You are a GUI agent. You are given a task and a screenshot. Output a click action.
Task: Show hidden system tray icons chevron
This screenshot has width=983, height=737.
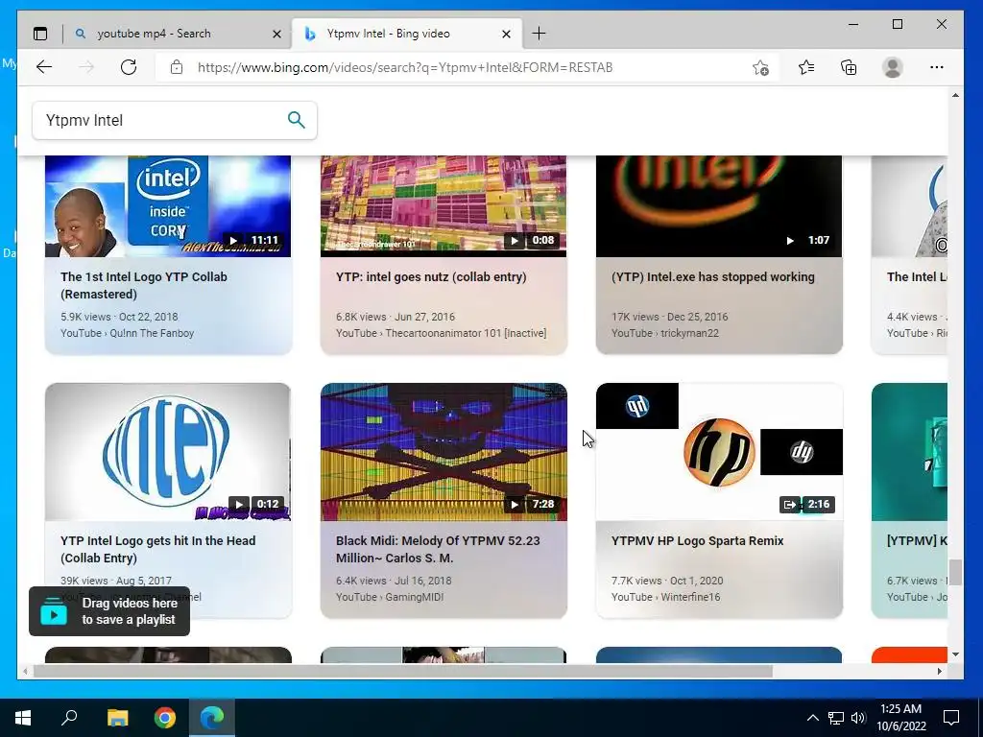[812, 718]
